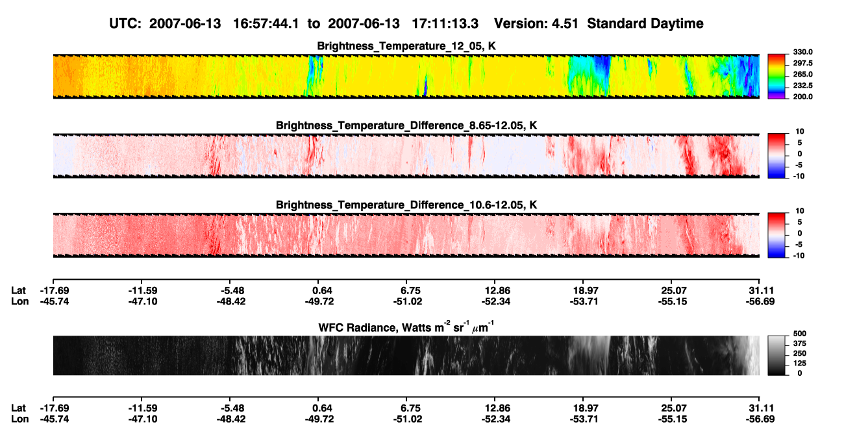Screen dimensions: 844x433
Task: Click the 232.5 tick label
Action: 803,86
